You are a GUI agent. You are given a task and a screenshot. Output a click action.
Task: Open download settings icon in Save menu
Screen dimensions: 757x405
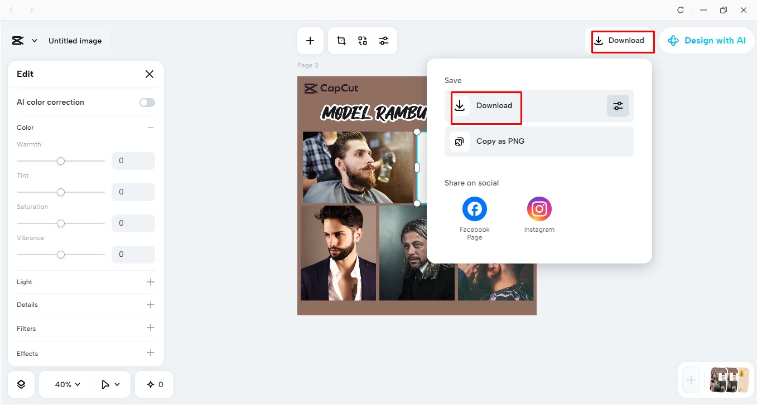tap(618, 106)
